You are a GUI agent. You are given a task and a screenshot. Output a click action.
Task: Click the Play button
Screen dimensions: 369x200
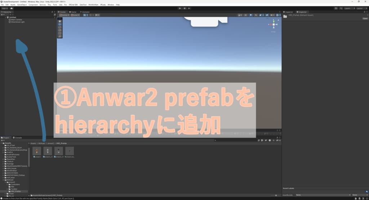[x=180, y=8]
